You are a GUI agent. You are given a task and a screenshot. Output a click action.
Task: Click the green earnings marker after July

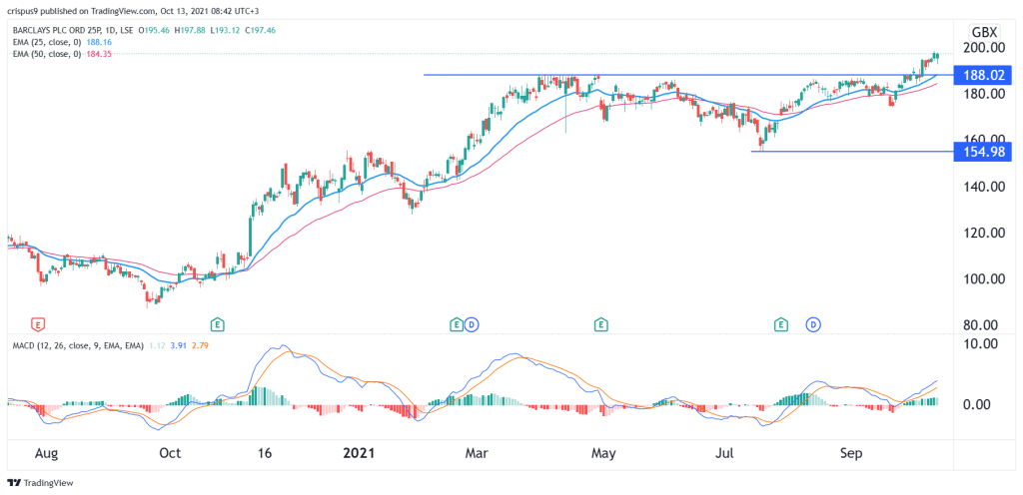780,323
